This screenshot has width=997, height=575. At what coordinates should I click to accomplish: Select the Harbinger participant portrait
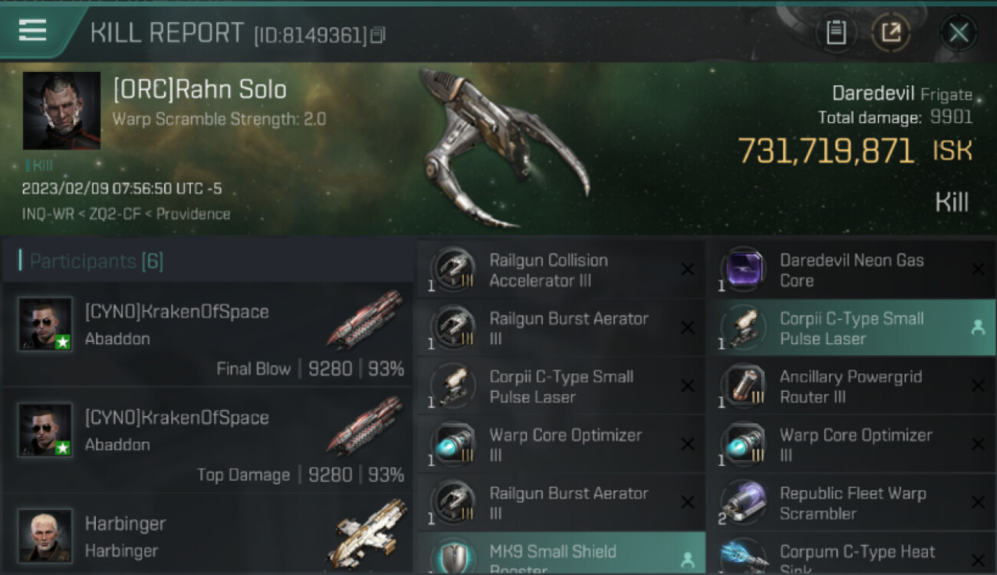(45, 534)
